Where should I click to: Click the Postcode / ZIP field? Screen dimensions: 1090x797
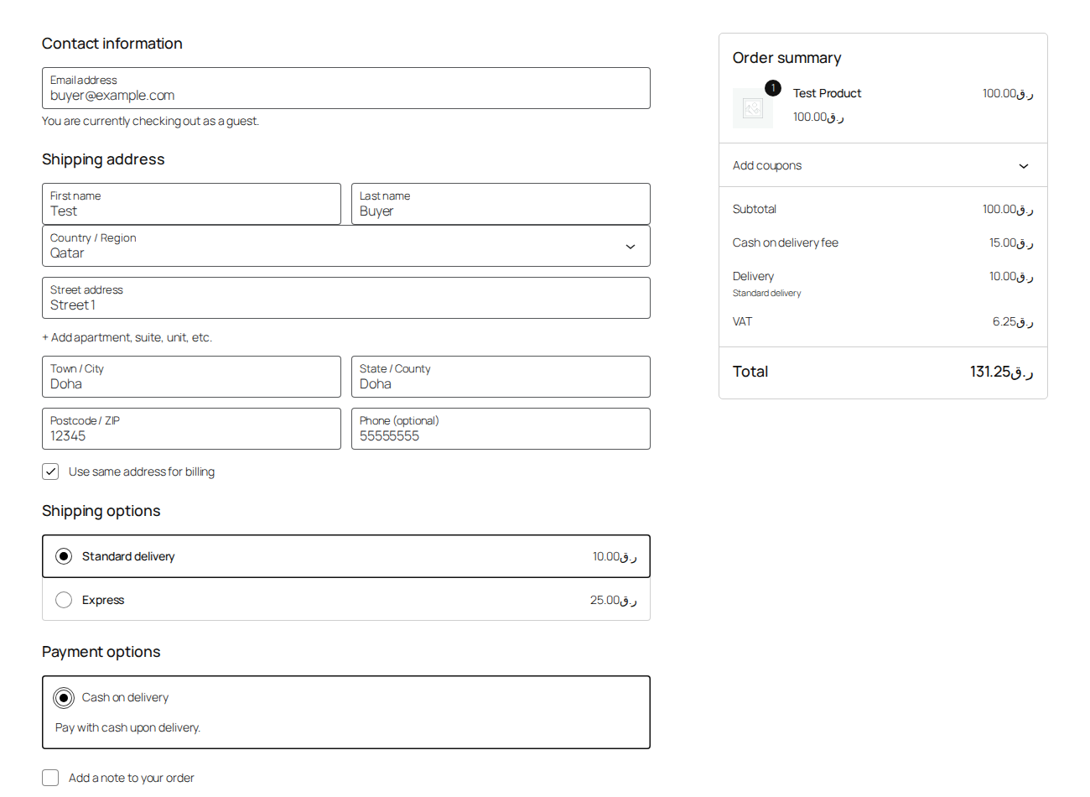pos(191,429)
